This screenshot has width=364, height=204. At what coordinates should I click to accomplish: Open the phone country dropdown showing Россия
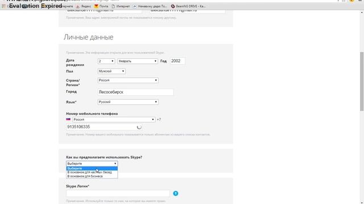point(114,120)
